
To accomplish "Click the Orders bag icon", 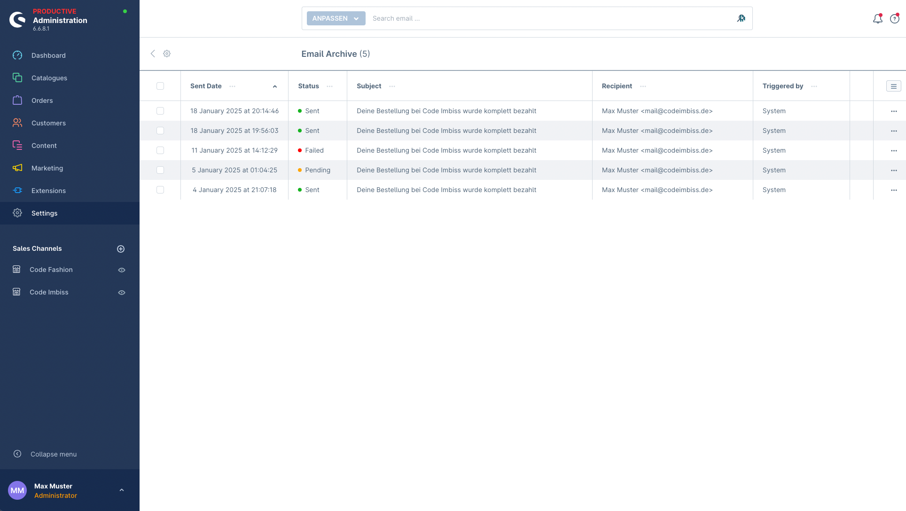I will (x=17, y=101).
